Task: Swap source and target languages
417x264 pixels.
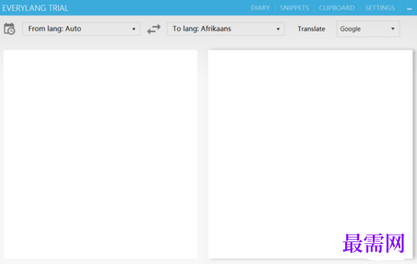Action: point(153,29)
